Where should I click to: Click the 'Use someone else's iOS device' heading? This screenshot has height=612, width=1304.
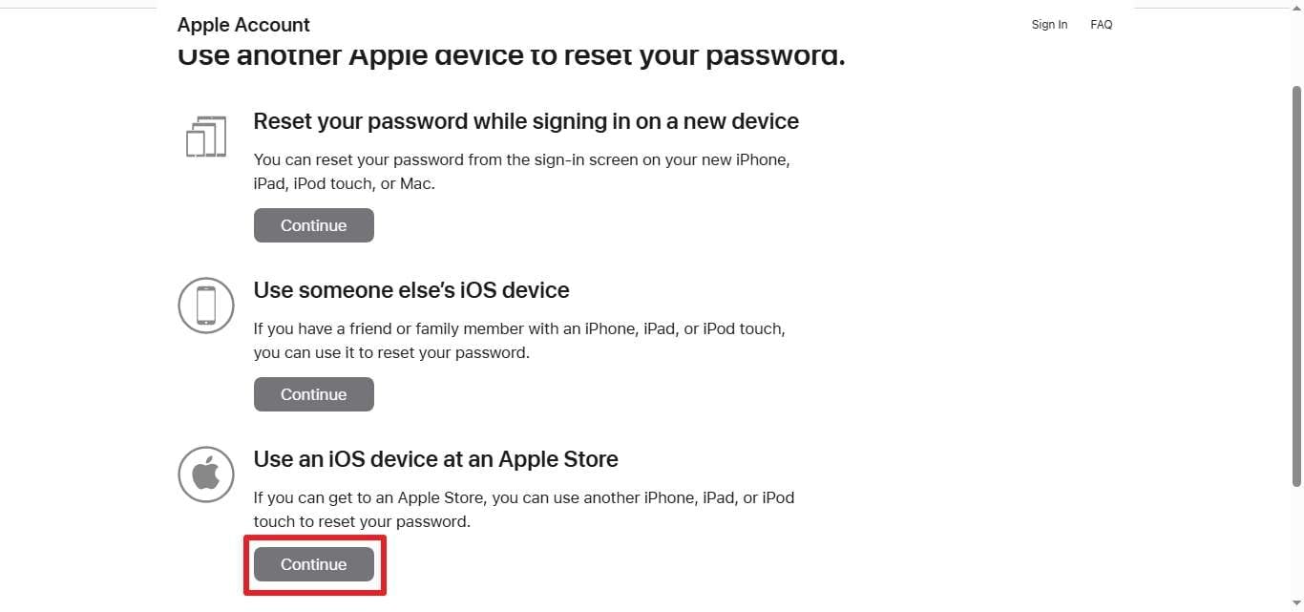click(x=410, y=290)
